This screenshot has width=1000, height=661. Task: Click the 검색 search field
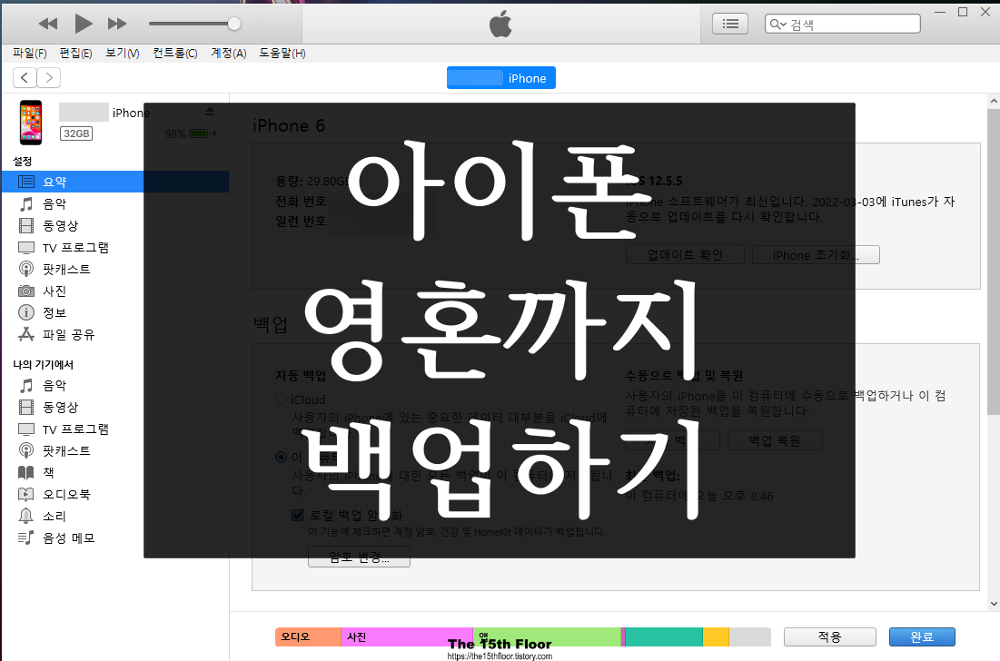click(x=843, y=25)
